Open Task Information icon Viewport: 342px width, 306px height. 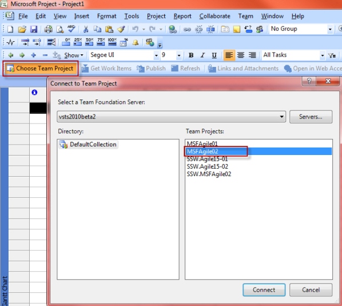pos(225,29)
